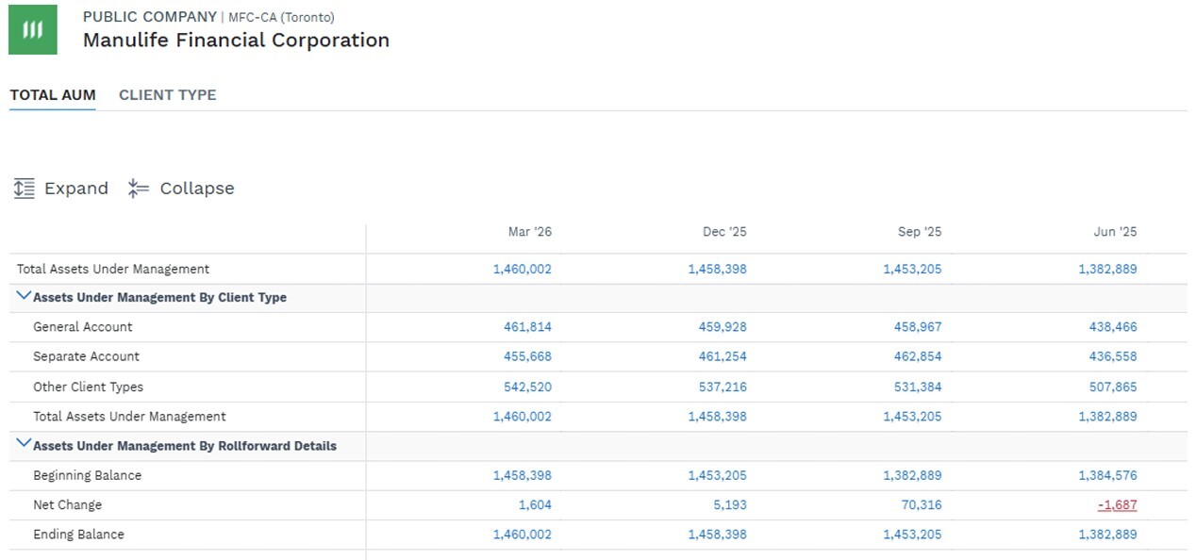This screenshot has width=1196, height=560.
Task: Click Net Change Mar '26 value 1,604
Action: [535, 505]
